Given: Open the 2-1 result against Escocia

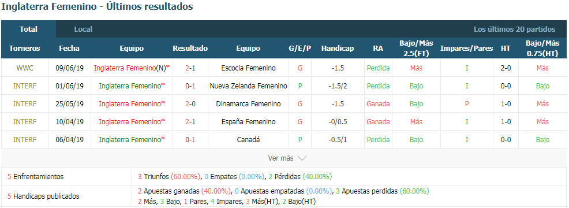Looking at the screenshot, I should point(190,68).
